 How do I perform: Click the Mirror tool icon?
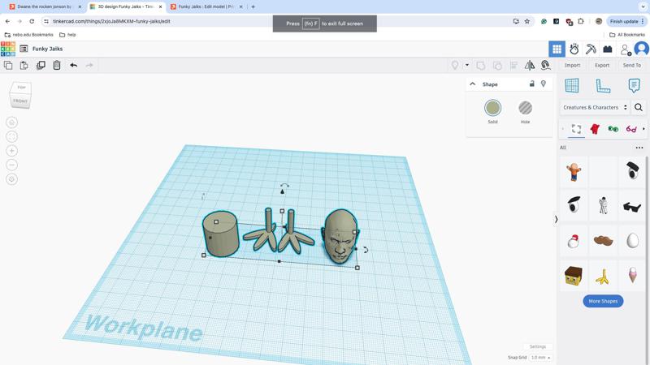click(530, 65)
